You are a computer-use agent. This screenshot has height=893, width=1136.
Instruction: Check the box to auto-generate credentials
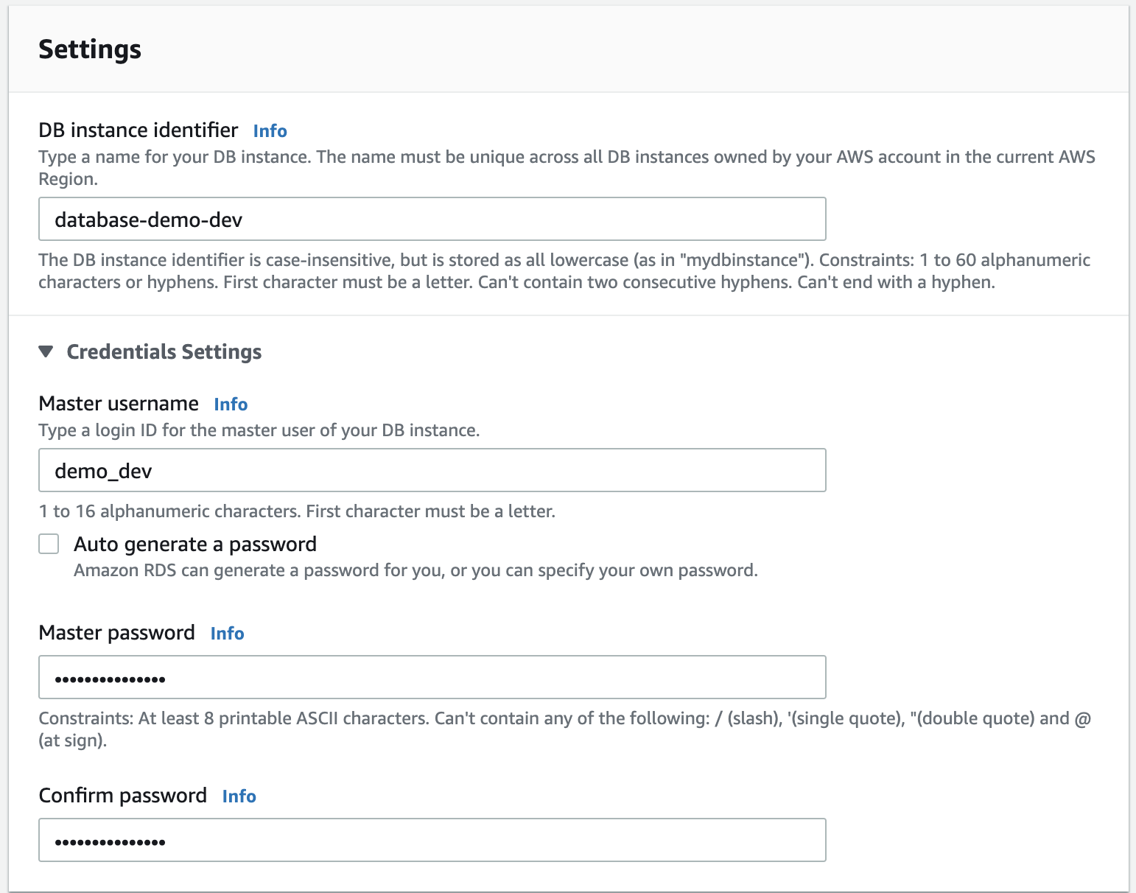coord(48,543)
